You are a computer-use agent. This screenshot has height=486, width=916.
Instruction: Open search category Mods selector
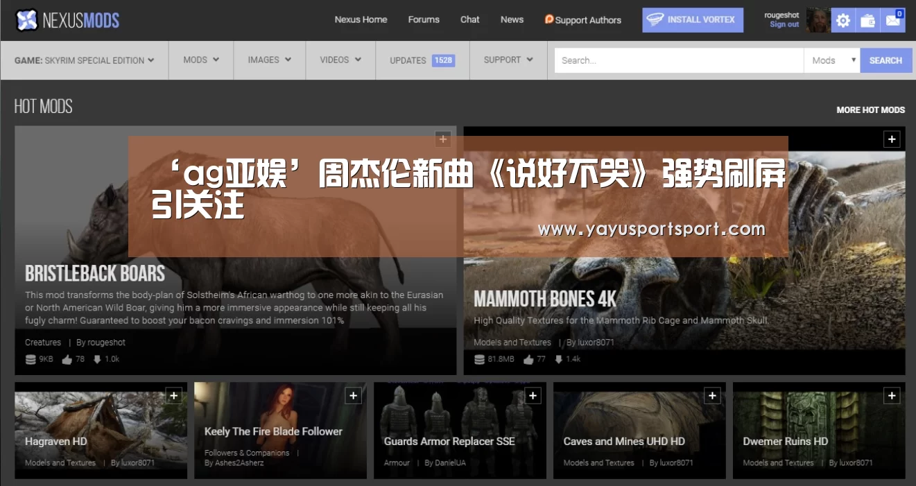[x=832, y=60]
